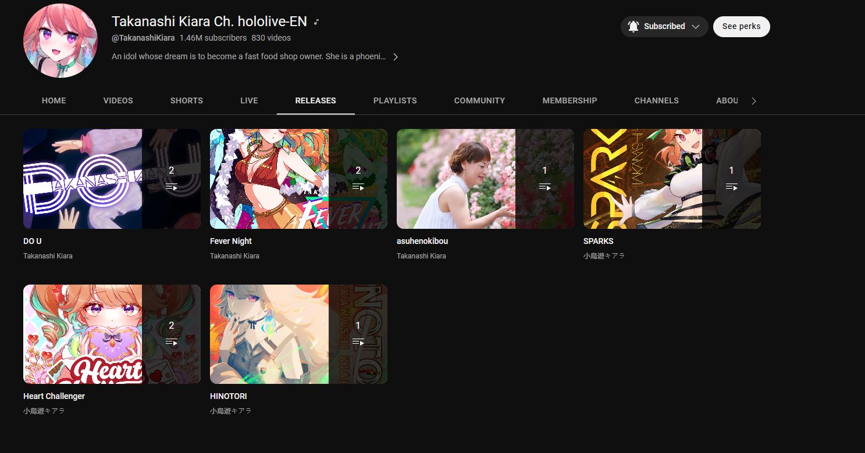Open the DO U title link
Viewport: 865px width, 453px height.
(33, 241)
